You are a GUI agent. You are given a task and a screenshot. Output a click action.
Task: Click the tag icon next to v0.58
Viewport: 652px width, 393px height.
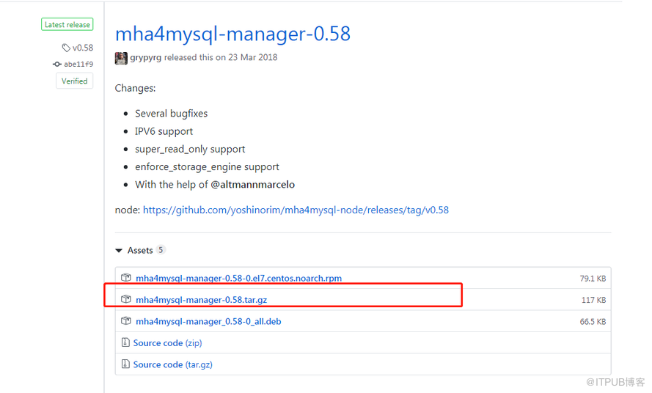[66, 48]
